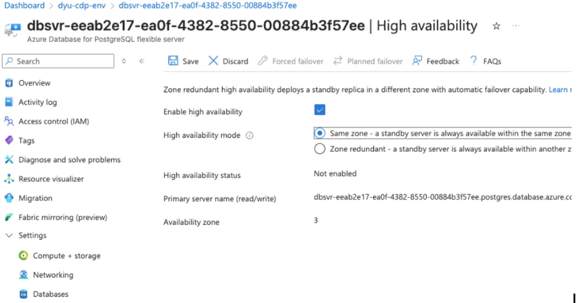This screenshot has width=580, height=303.
Task: Click the Resource visualizer icon
Action: (9, 179)
